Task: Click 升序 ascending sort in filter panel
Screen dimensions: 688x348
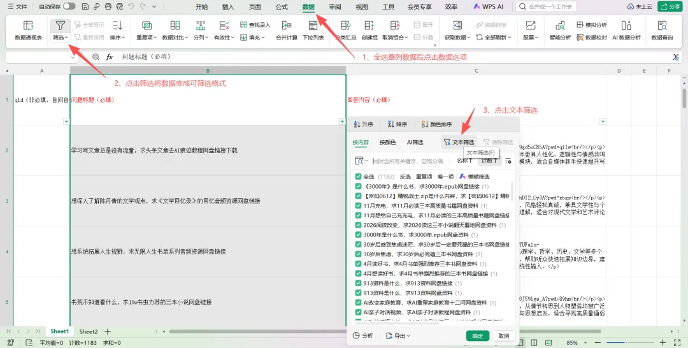Action: click(x=363, y=124)
